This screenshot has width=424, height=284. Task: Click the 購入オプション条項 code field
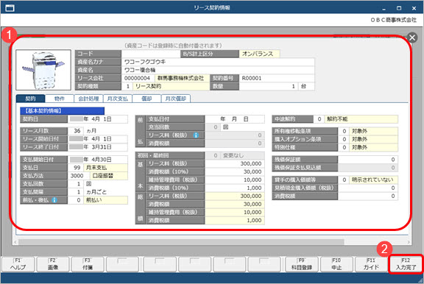point(344,139)
